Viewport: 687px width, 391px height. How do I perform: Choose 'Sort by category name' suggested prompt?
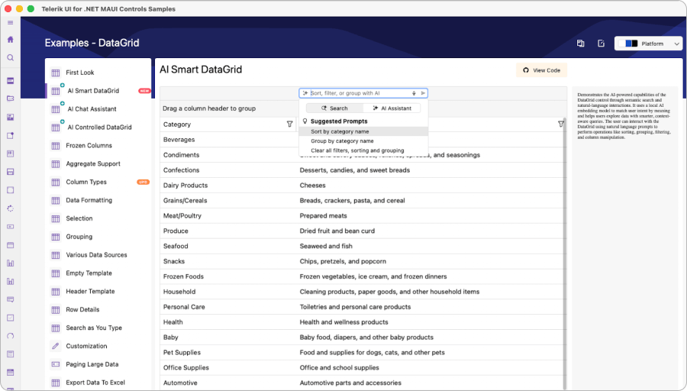point(363,131)
